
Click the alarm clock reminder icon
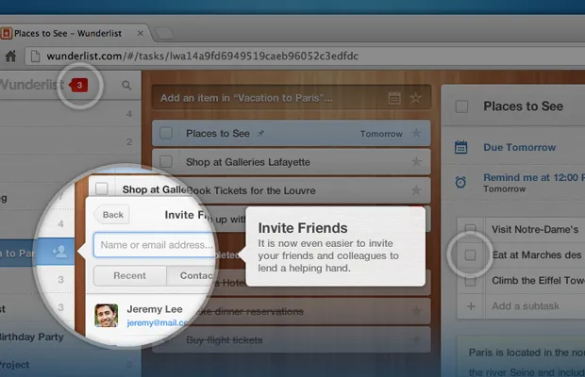[460, 182]
